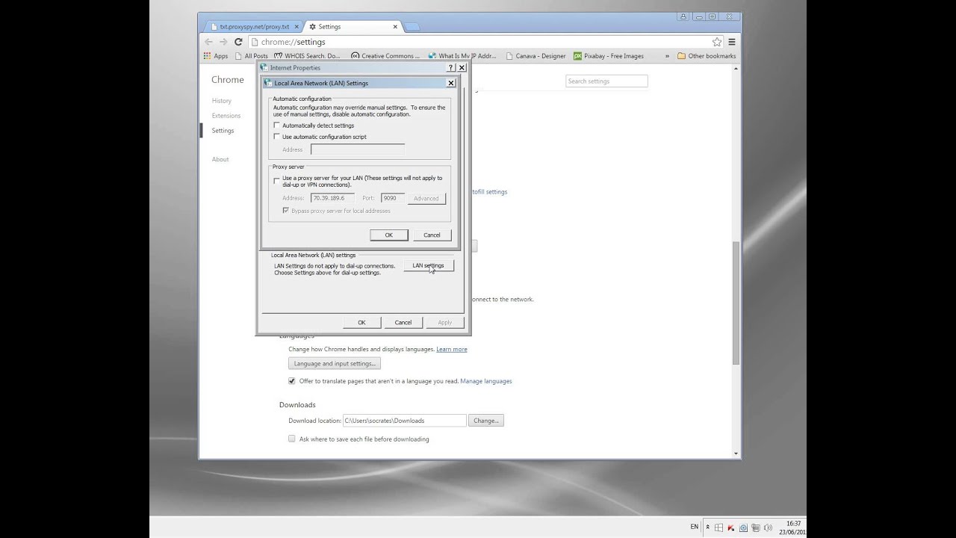Open About in Chrome sidebar
Screen dimensions: 956x538
click(220, 159)
